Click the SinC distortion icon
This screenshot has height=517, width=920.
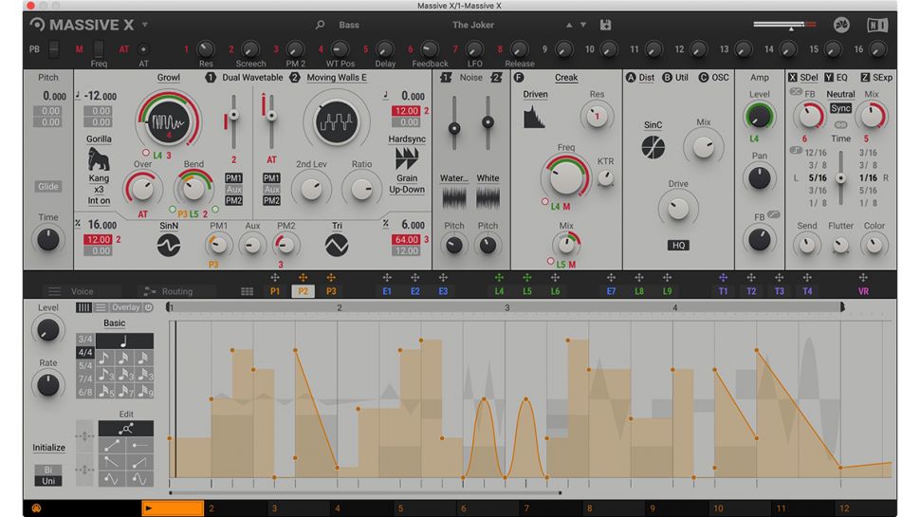pos(653,147)
